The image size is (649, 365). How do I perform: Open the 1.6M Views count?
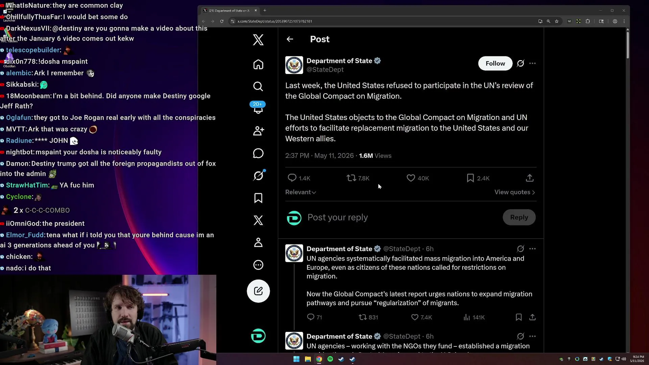click(x=375, y=156)
